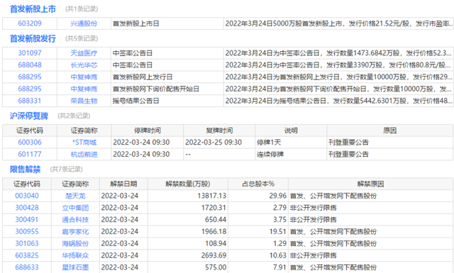Screen dimensions: 454x273
Task: Click 长光华芯 stock name link
Action: 84,65
